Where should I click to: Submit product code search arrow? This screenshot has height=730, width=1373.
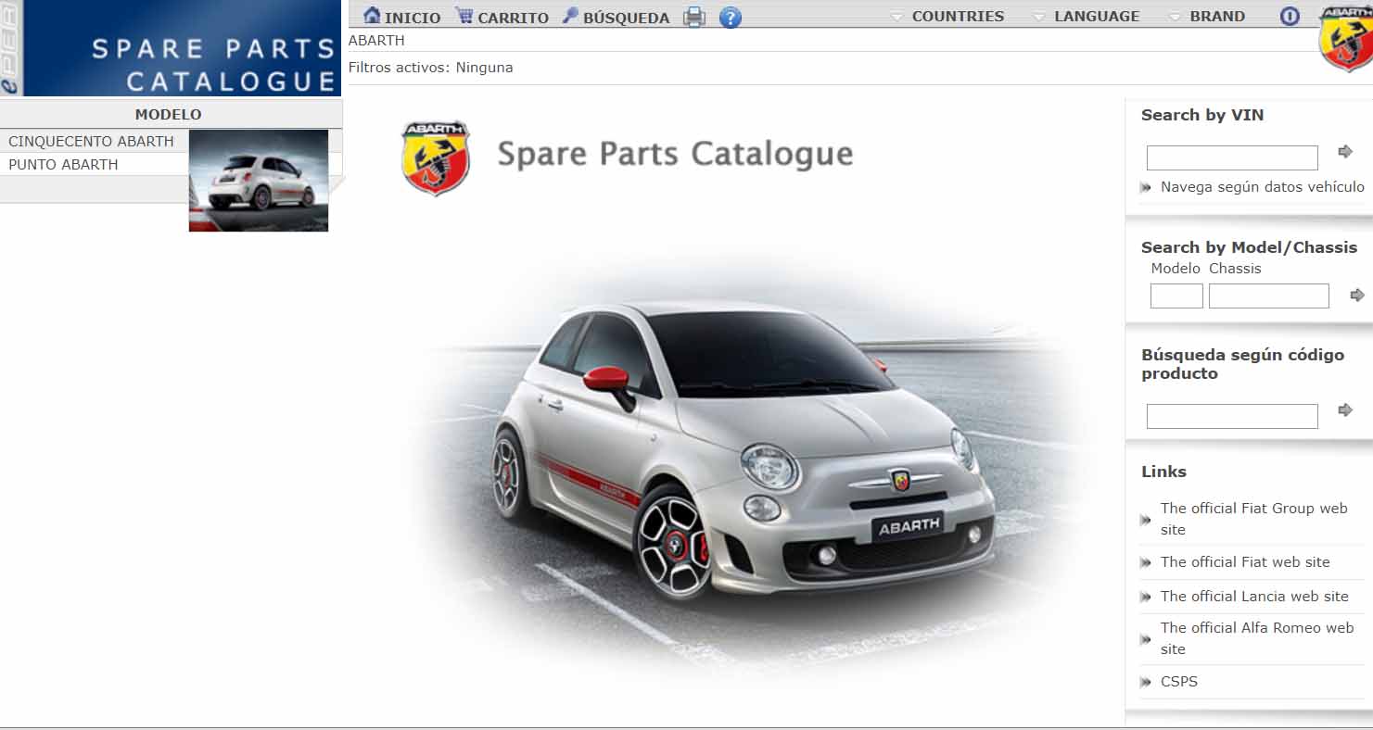1345,409
